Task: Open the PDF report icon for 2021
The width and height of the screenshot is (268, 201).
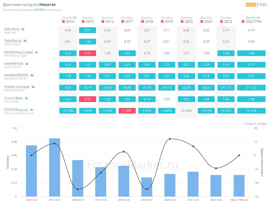Action: click(x=202, y=21)
